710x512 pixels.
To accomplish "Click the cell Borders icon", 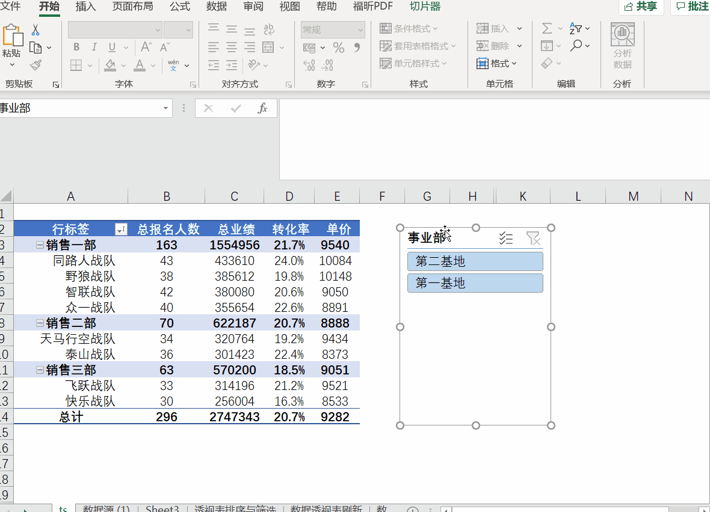I will pos(76,65).
